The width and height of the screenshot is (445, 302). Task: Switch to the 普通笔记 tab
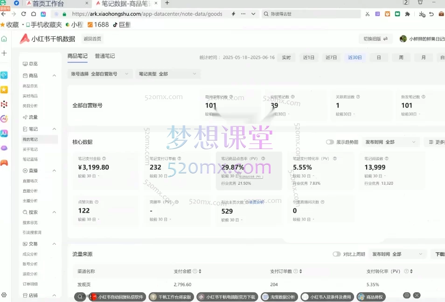pyautogui.click(x=105, y=56)
